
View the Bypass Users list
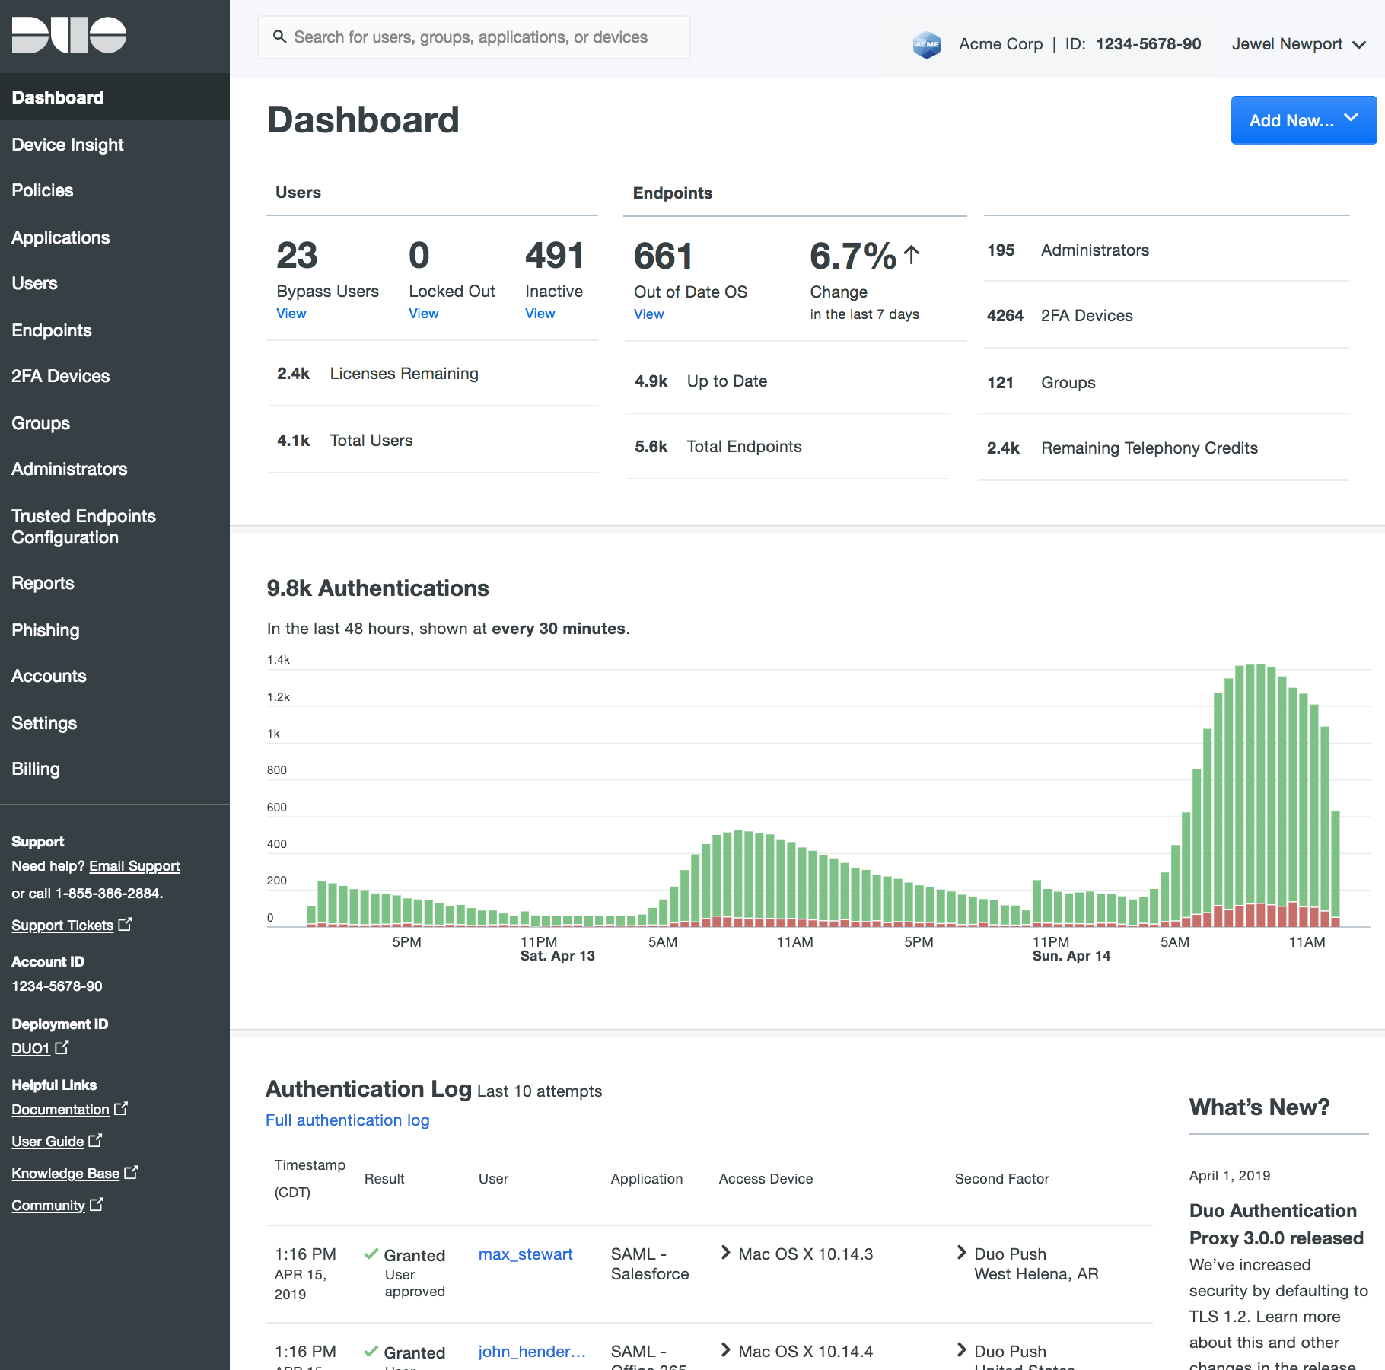click(291, 314)
